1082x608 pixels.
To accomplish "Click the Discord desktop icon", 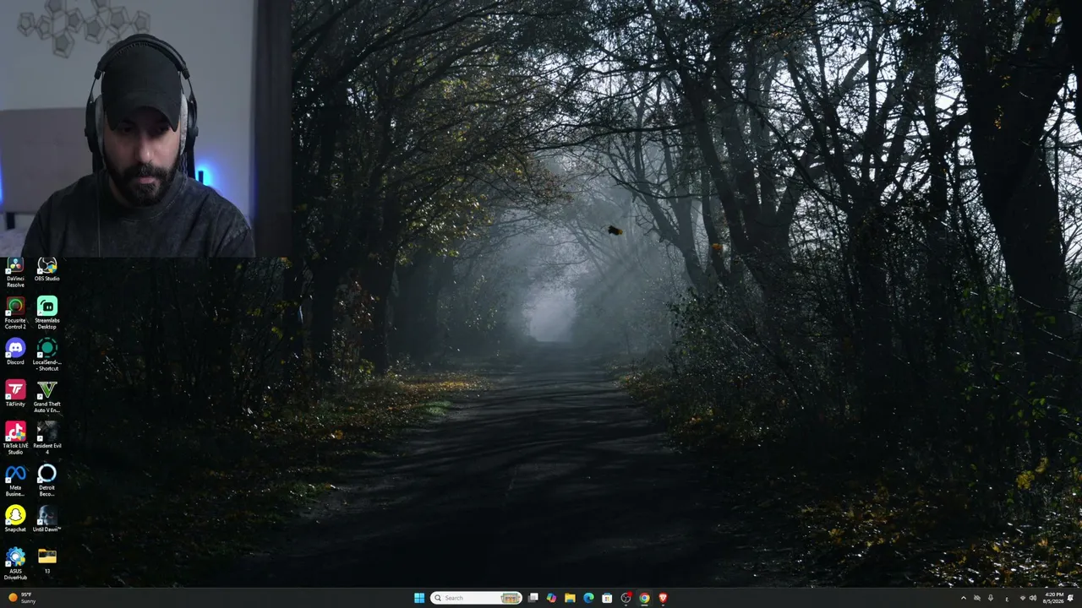I will click(15, 353).
